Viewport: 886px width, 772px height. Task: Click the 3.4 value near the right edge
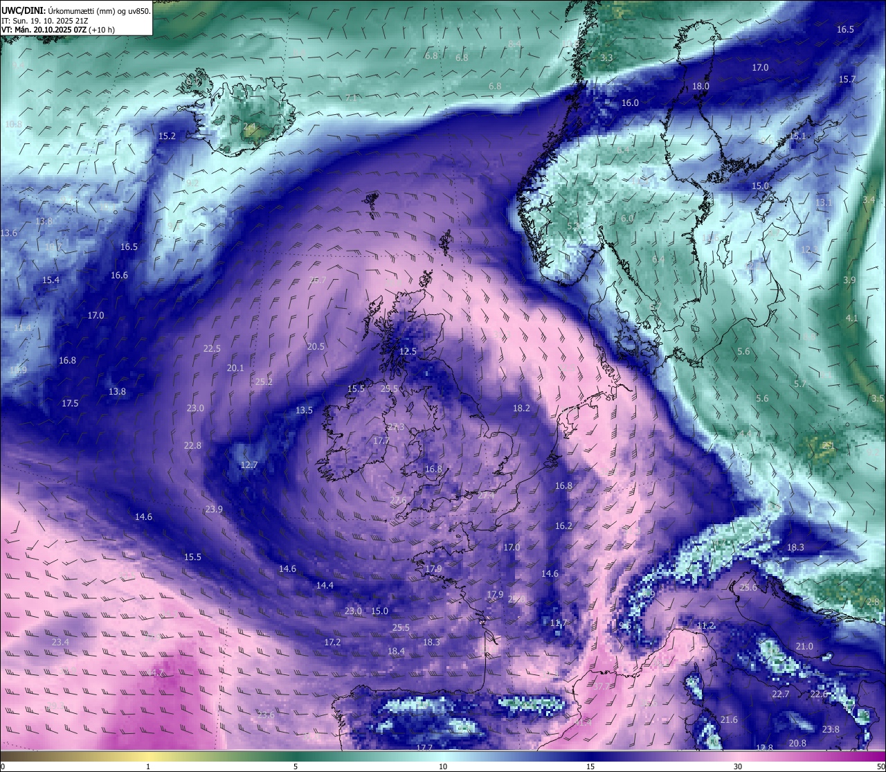click(869, 199)
